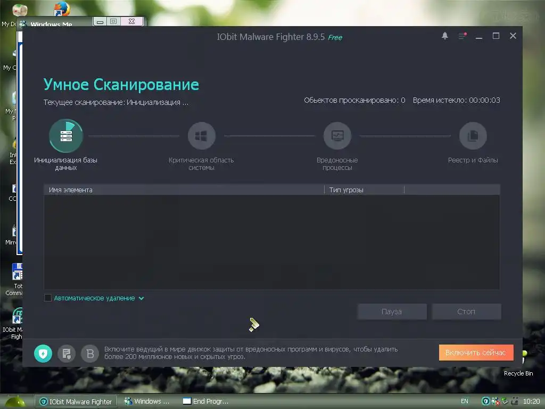Switch to the Windows taskbar button
545x409 pixels.
[147, 402]
